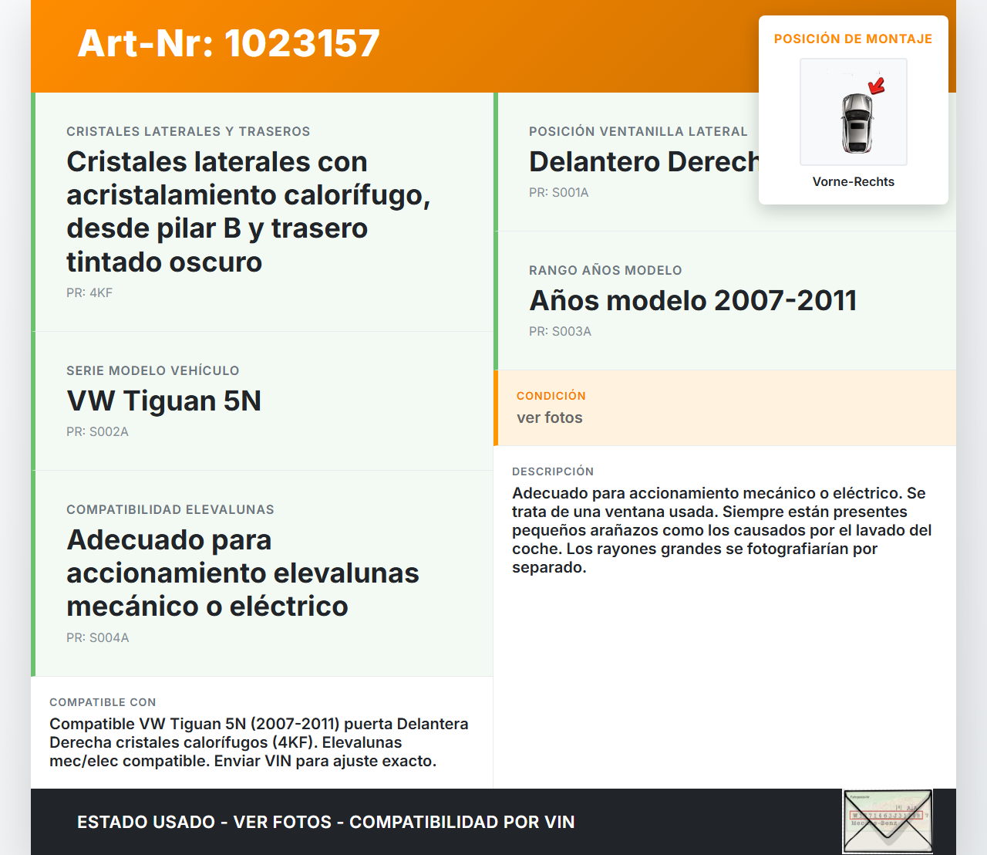Click the ver fotos condition text
This screenshot has height=855, width=987.
(550, 417)
